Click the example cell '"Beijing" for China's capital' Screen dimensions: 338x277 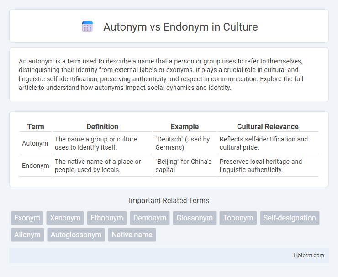tap(185, 166)
